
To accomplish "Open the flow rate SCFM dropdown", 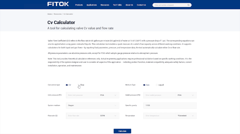I will pos(108,116).
